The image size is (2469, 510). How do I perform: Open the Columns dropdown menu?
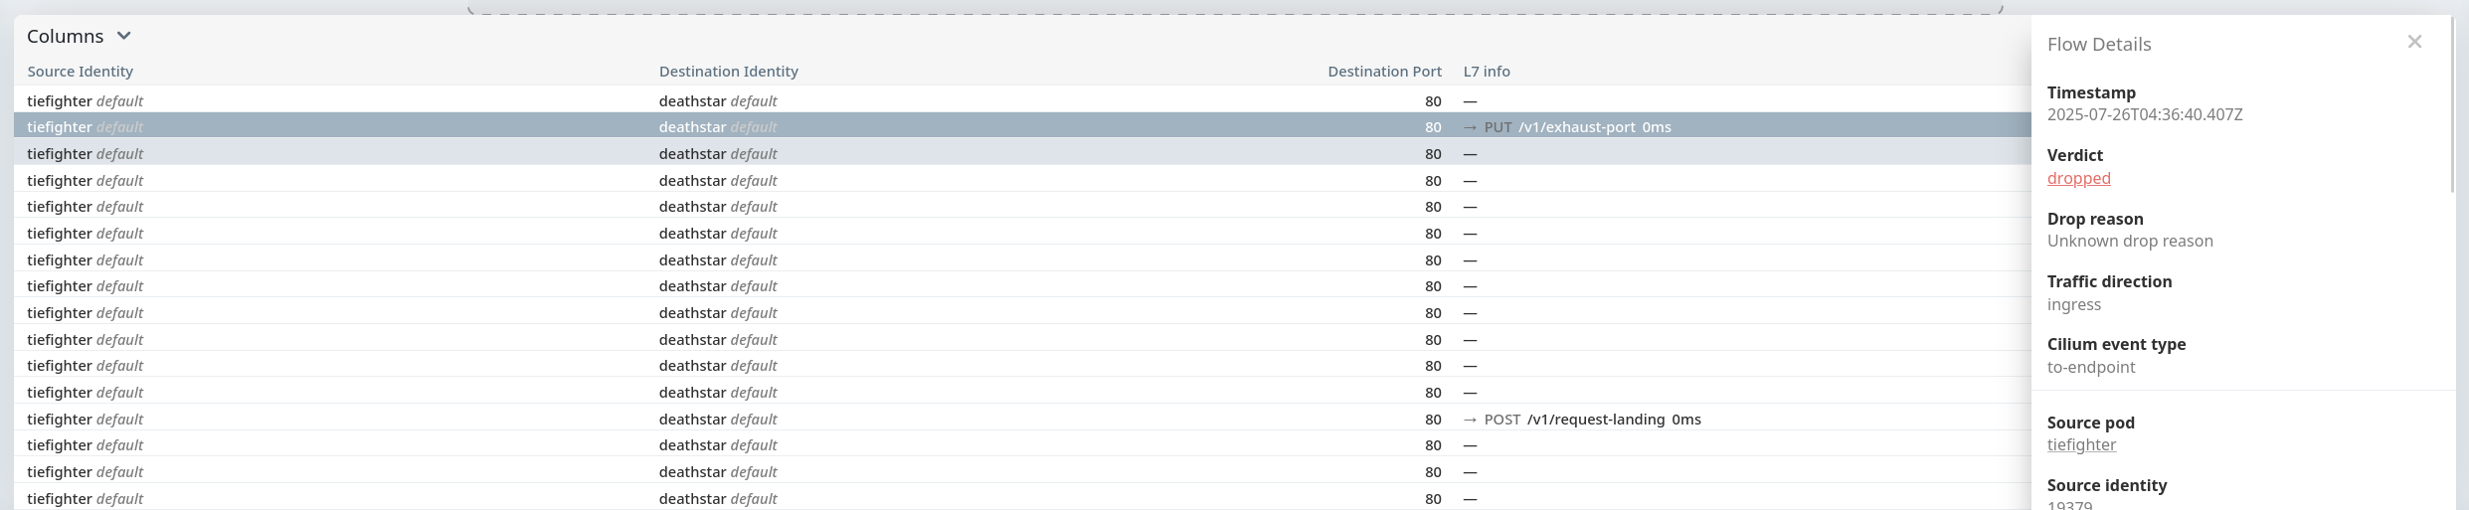pyautogui.click(x=79, y=36)
